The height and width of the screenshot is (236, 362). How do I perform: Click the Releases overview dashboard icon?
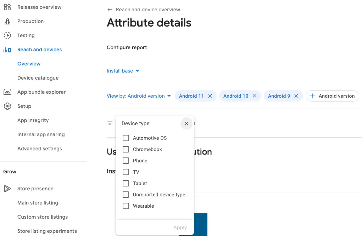click(x=7, y=7)
